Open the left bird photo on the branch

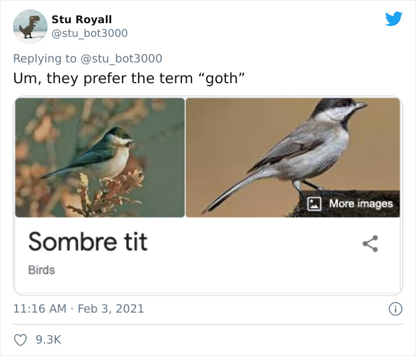coord(100,157)
